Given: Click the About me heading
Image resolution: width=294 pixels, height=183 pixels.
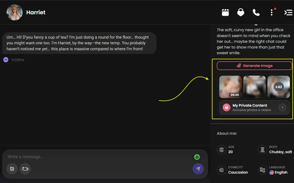Looking at the screenshot, I should (x=227, y=134).
